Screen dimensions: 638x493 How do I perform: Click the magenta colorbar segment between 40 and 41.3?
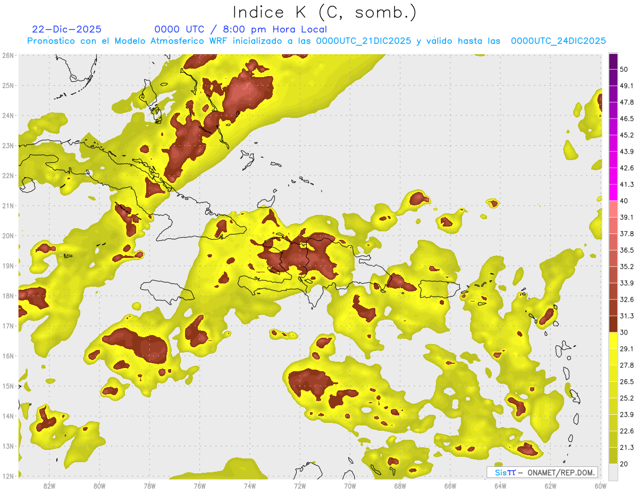click(x=613, y=193)
